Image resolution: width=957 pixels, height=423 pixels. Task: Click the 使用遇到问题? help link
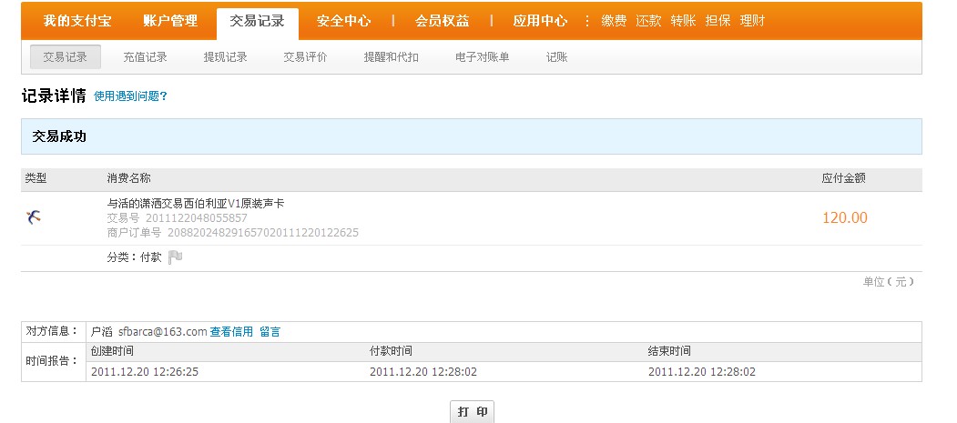pyautogui.click(x=130, y=96)
